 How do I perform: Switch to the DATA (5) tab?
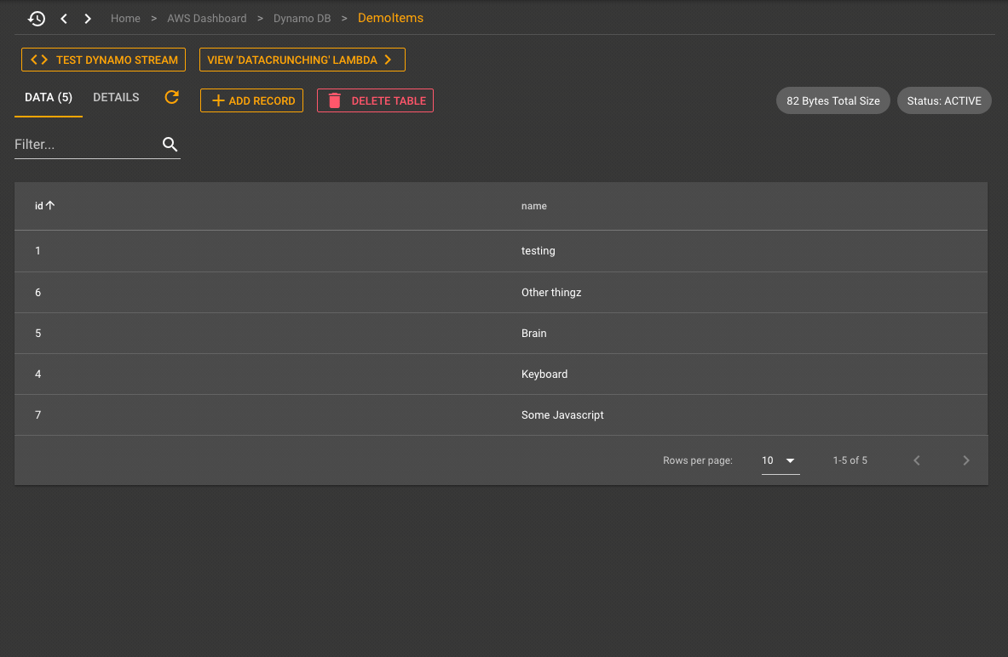(x=49, y=98)
